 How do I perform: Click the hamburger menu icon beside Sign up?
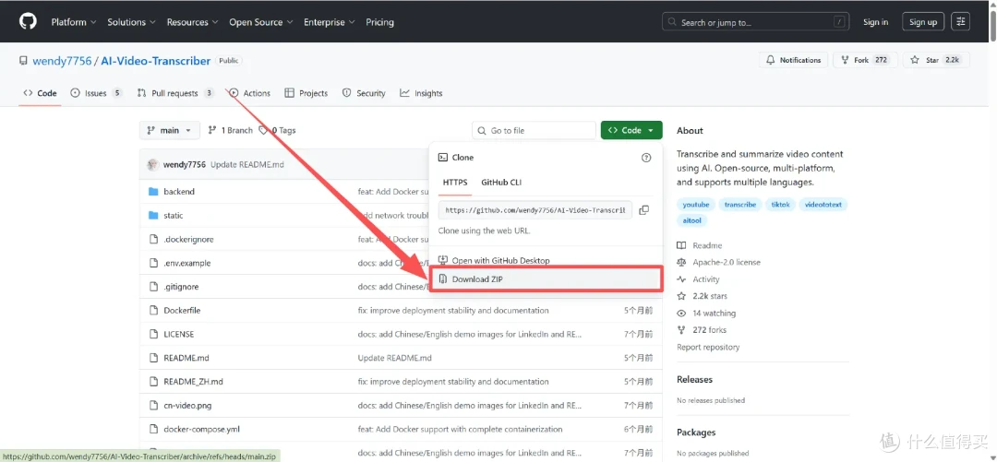tap(960, 21)
